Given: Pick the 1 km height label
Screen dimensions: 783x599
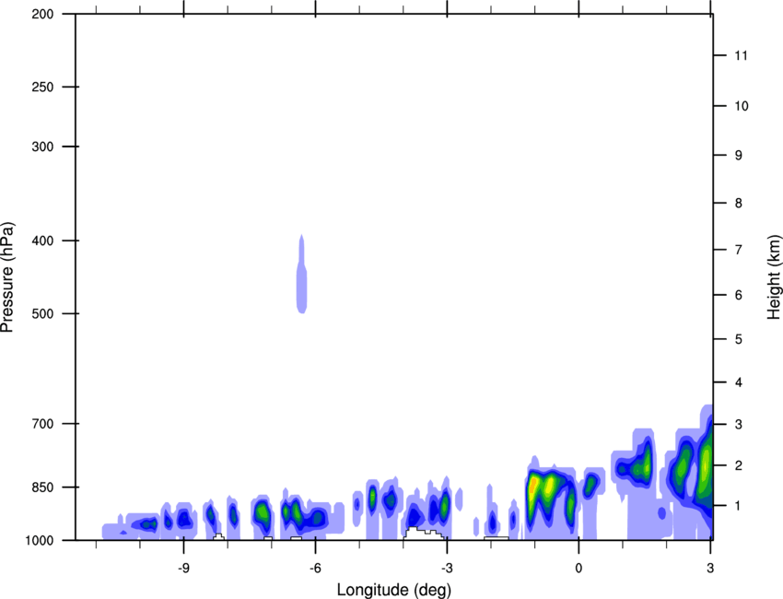Looking at the screenshot, I should pyautogui.click(x=739, y=506).
